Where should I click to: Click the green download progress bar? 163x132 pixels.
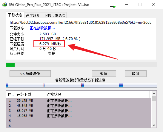[10, 65]
